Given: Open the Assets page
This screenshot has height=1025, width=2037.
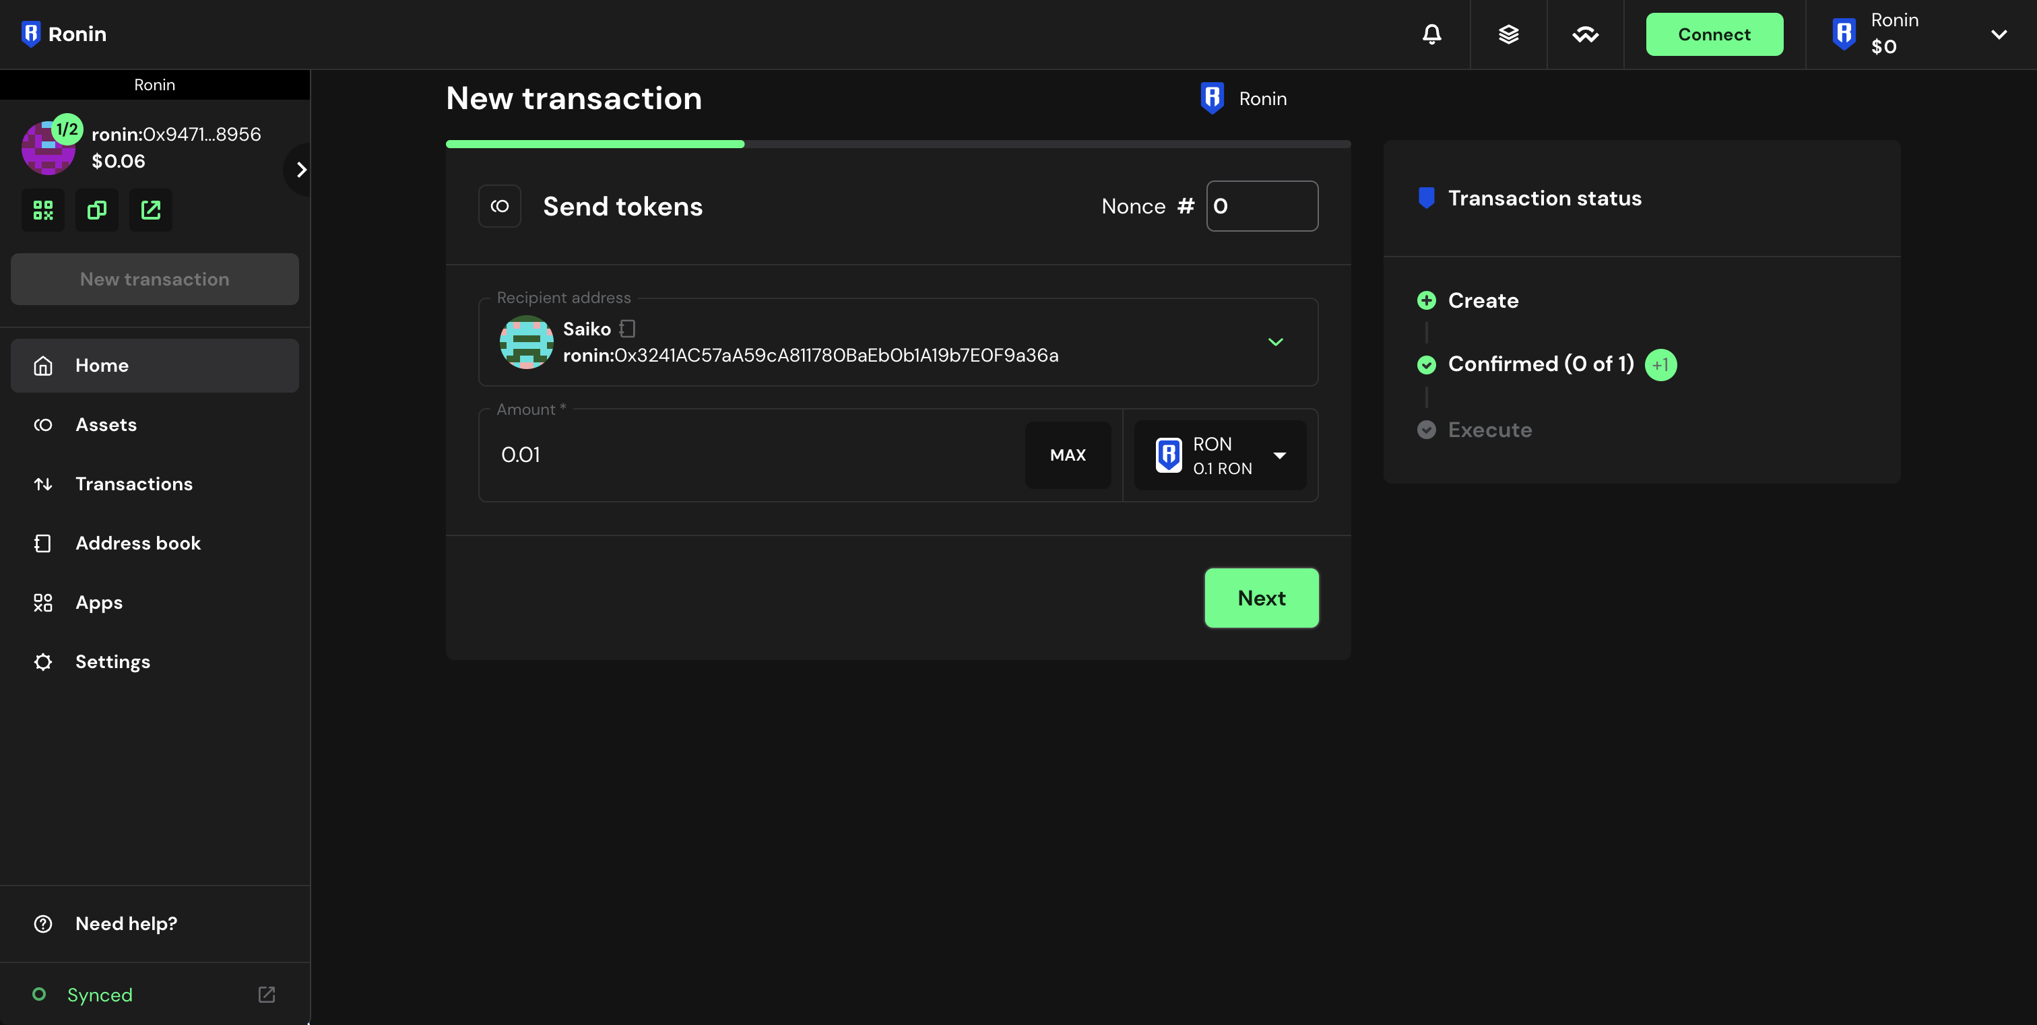Looking at the screenshot, I should 155,424.
